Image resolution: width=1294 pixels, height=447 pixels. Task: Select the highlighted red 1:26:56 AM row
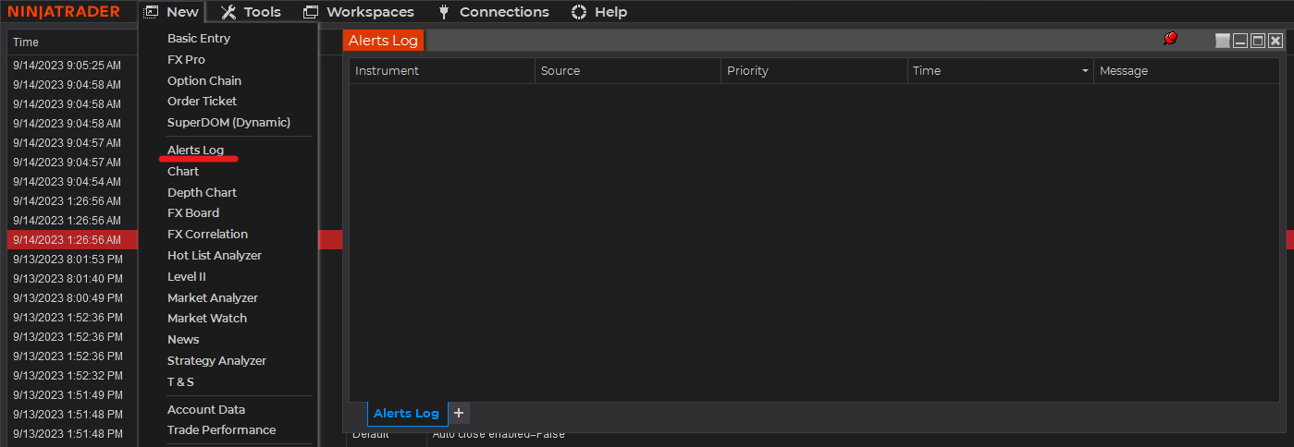(72, 239)
